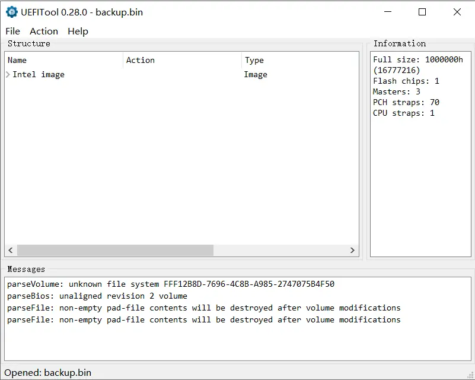
Task: Click the parseVolume unknown file system message
Action: point(171,284)
